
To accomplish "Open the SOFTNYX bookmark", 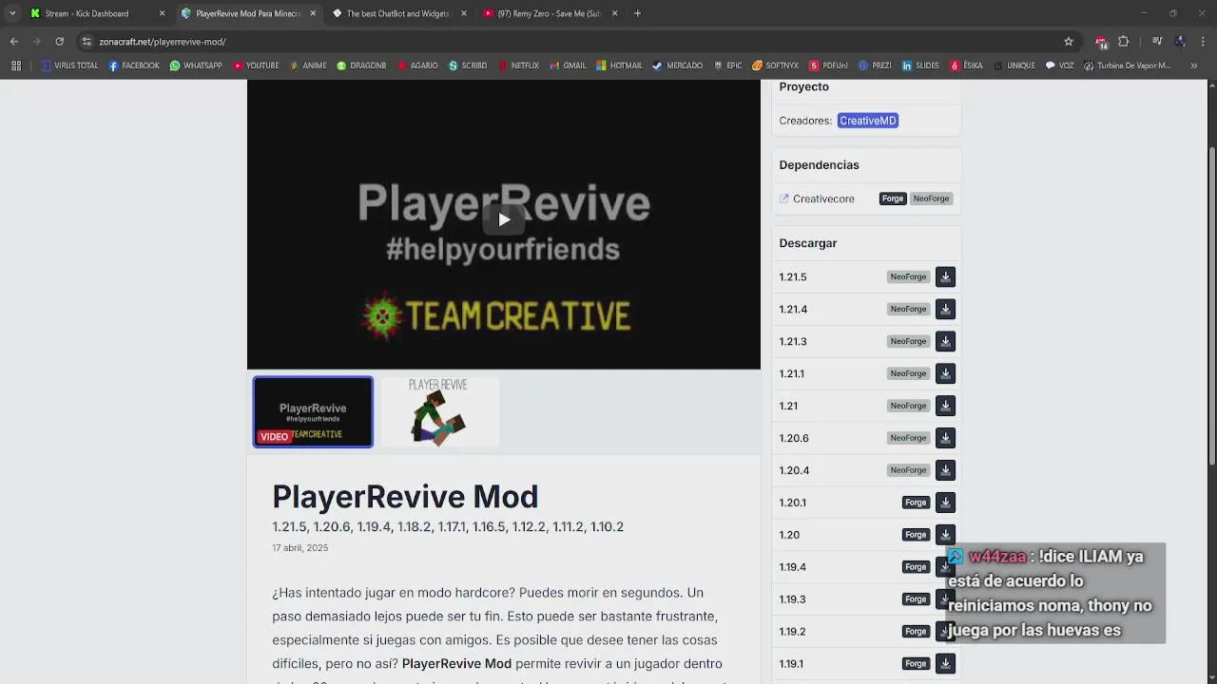I will [776, 66].
